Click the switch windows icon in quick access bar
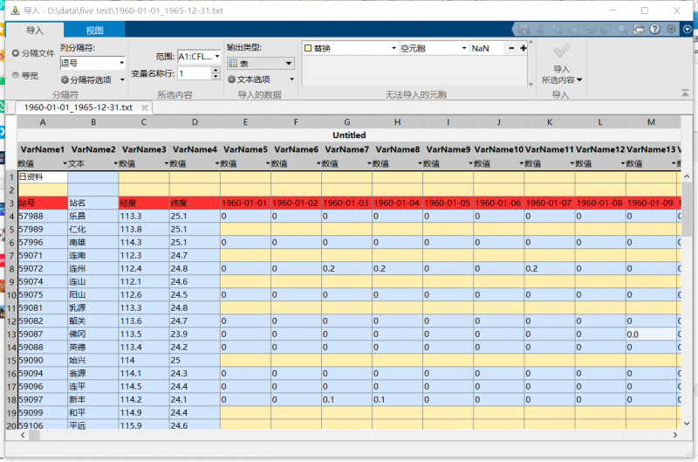The image size is (698, 462). [639, 29]
